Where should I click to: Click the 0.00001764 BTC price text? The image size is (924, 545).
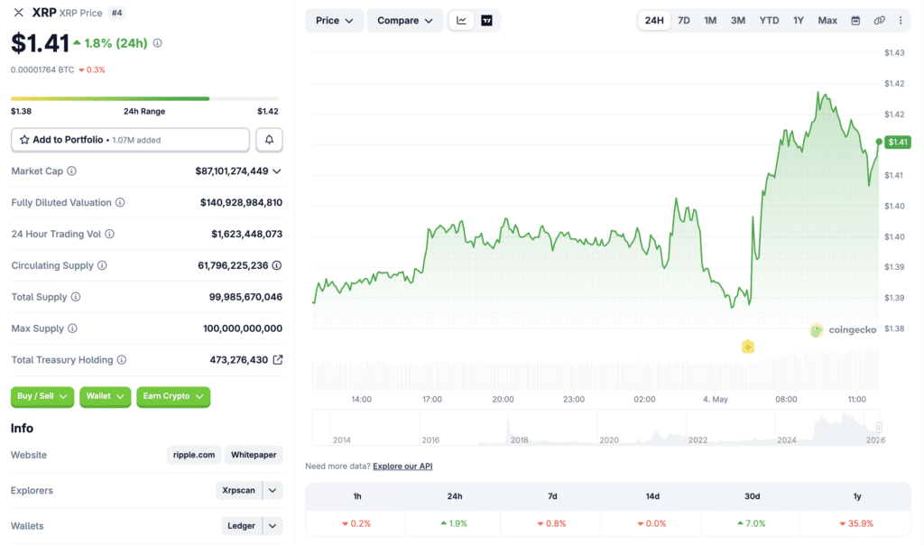(x=42, y=69)
